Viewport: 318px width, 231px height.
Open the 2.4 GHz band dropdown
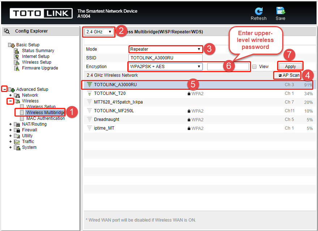click(99, 32)
